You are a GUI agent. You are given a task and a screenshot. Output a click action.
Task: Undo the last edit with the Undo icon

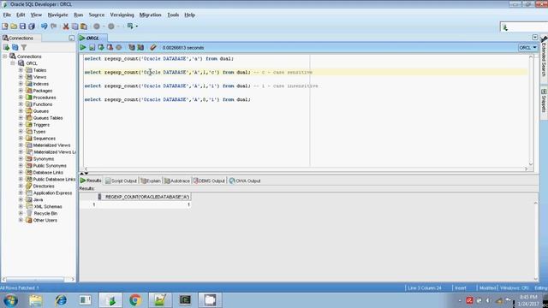tap(44, 27)
